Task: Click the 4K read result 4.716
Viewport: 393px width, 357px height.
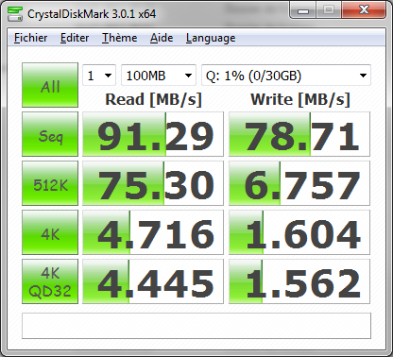Action: point(153,232)
